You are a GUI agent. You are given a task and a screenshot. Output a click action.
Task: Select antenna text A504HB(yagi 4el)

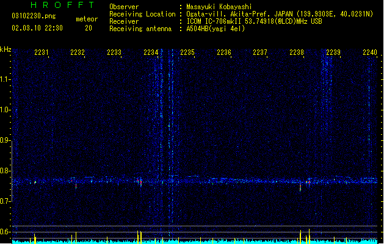click(216, 29)
